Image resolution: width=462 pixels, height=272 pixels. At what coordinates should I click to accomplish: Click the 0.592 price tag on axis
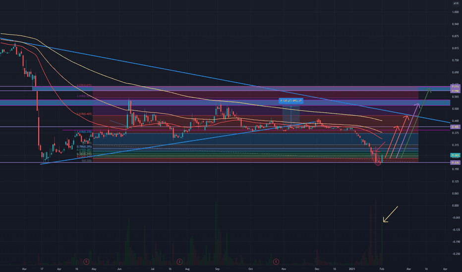click(x=455, y=91)
